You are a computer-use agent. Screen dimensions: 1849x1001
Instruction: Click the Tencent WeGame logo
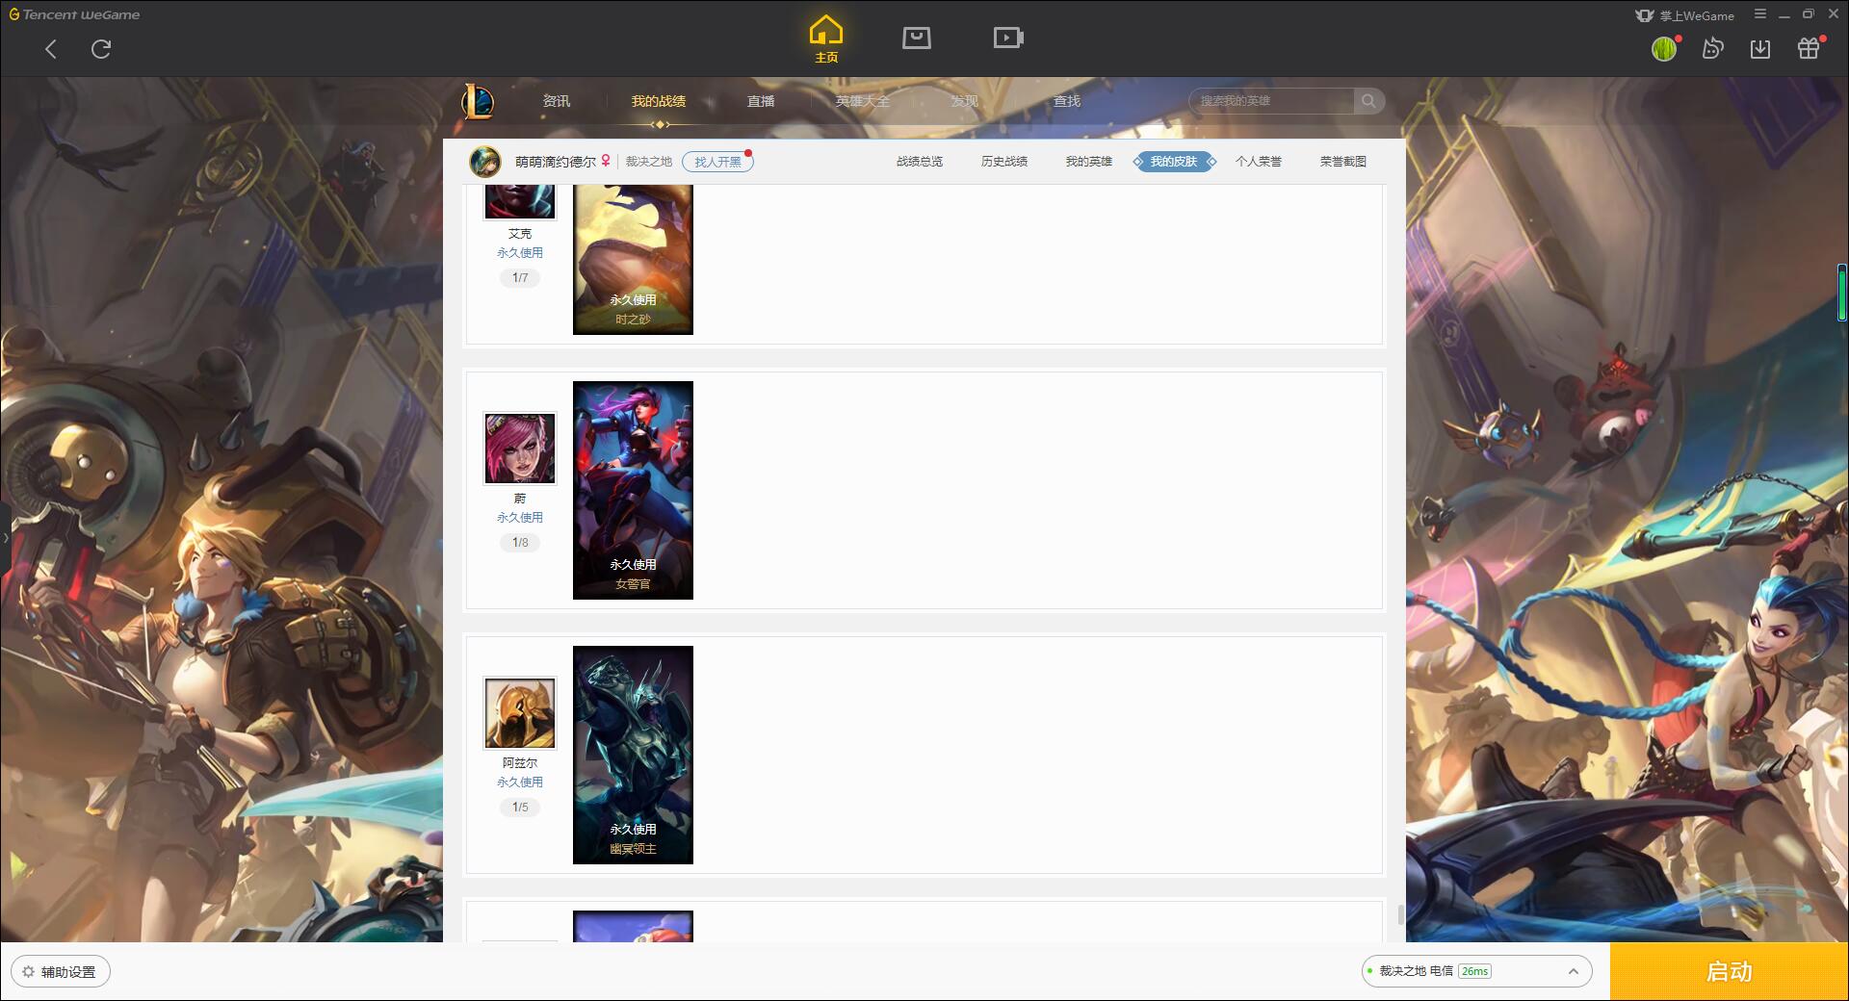74,14
